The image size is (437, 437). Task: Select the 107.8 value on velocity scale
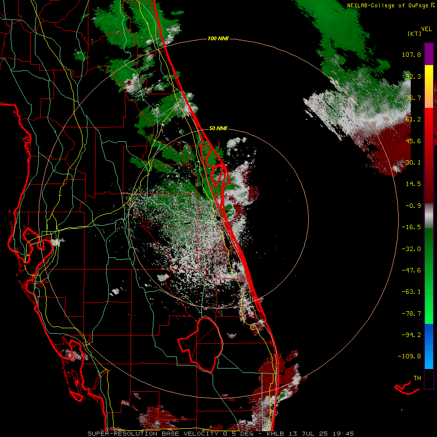coord(411,54)
